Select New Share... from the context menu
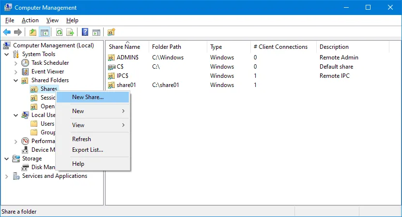Viewport: 402px width, 217px height. (x=88, y=97)
